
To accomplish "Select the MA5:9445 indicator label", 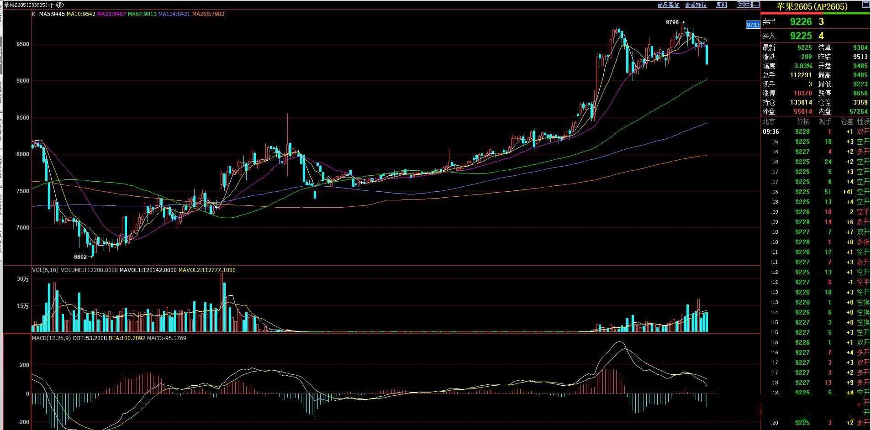I will (x=52, y=14).
